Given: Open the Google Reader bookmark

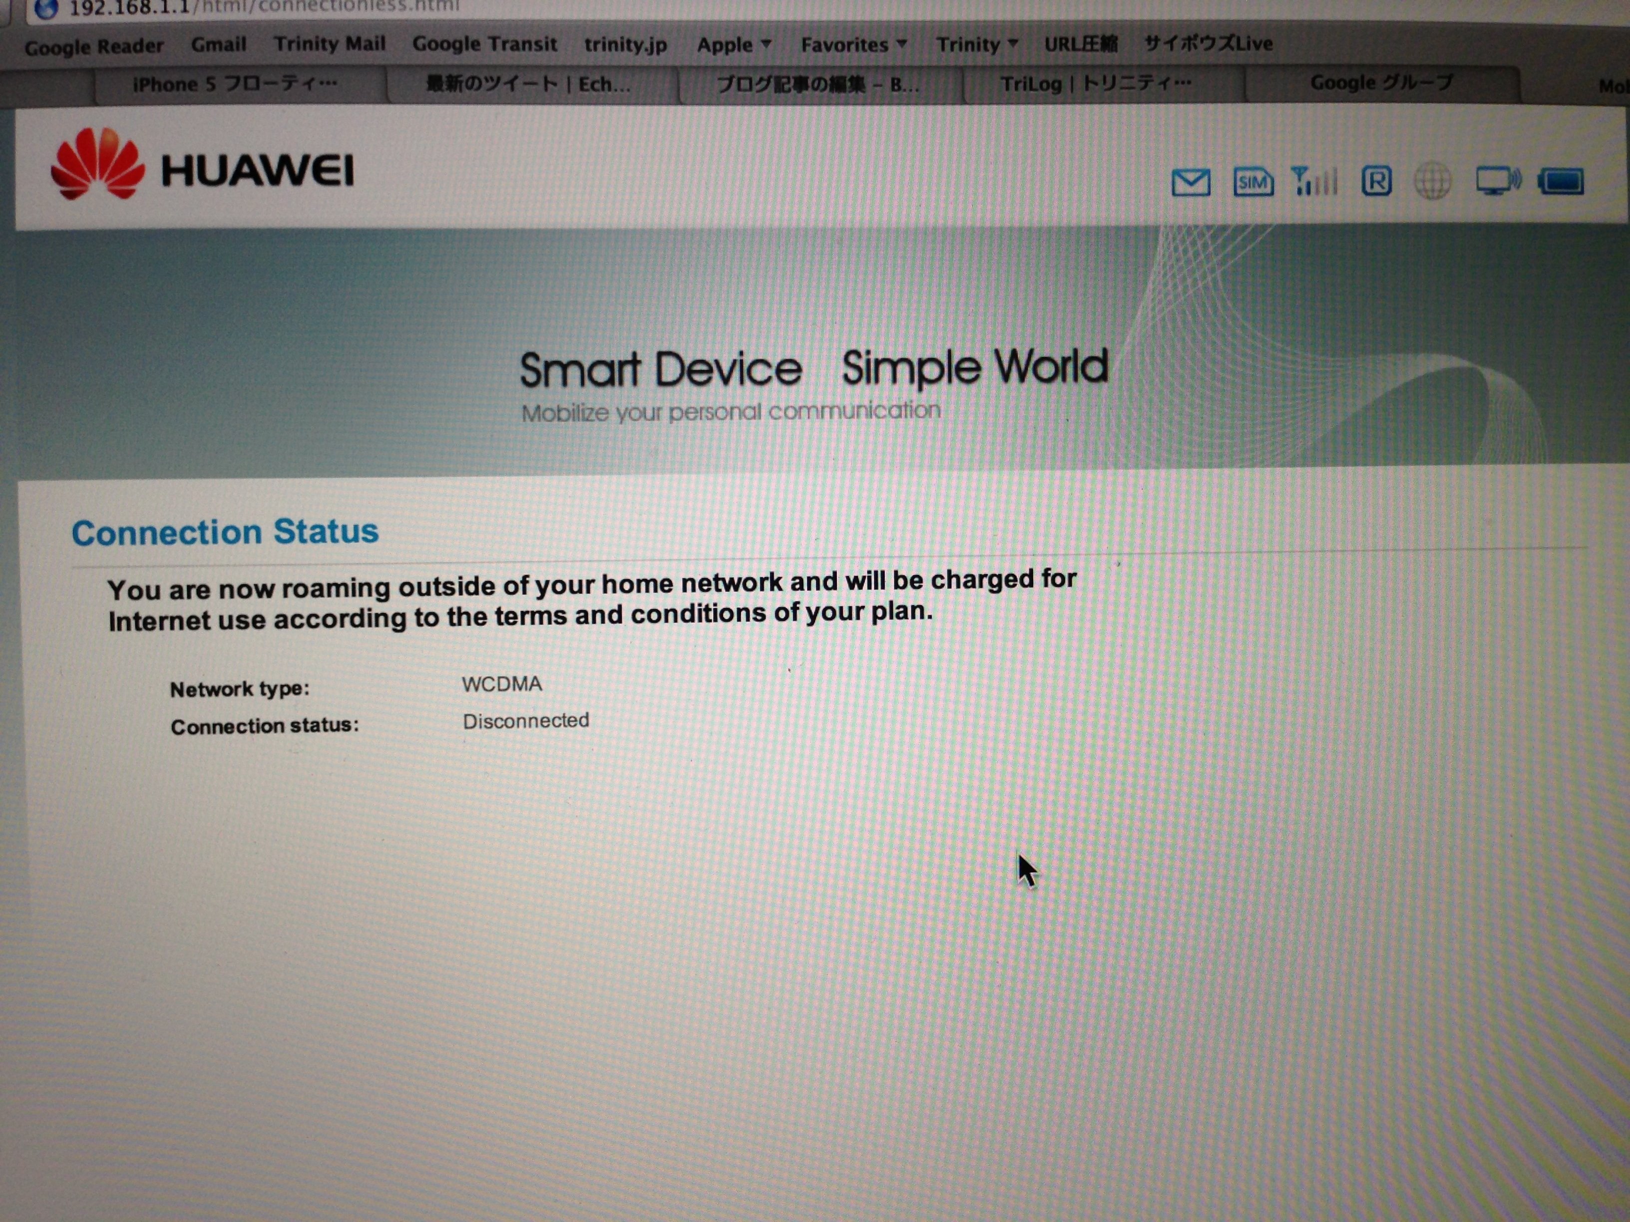Looking at the screenshot, I should click(93, 47).
